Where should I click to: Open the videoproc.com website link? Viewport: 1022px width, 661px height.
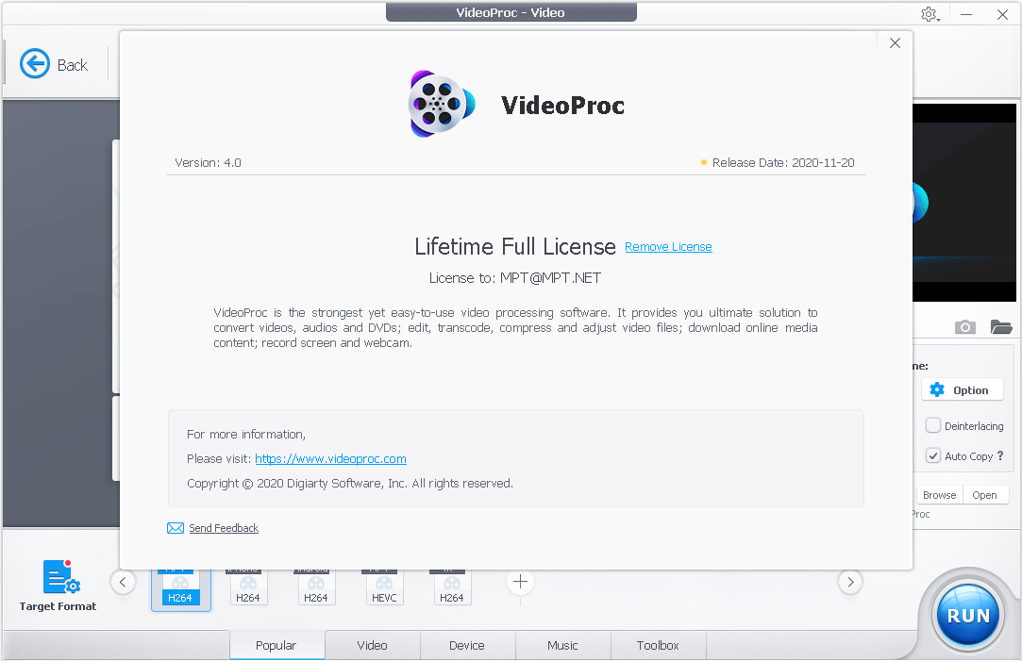[330, 459]
